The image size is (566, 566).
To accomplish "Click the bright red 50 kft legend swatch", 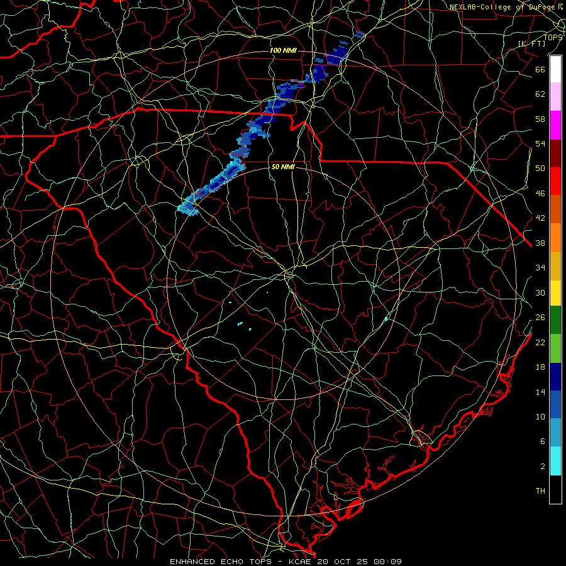I will 555,181.
